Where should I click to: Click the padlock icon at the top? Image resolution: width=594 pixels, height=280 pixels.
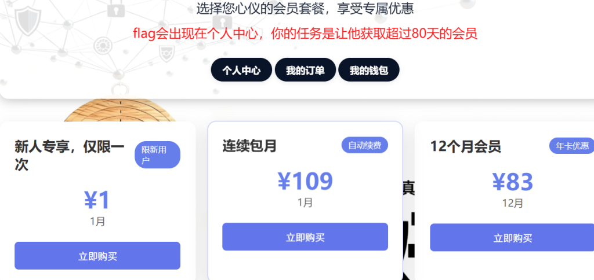pyautogui.click(x=116, y=8)
